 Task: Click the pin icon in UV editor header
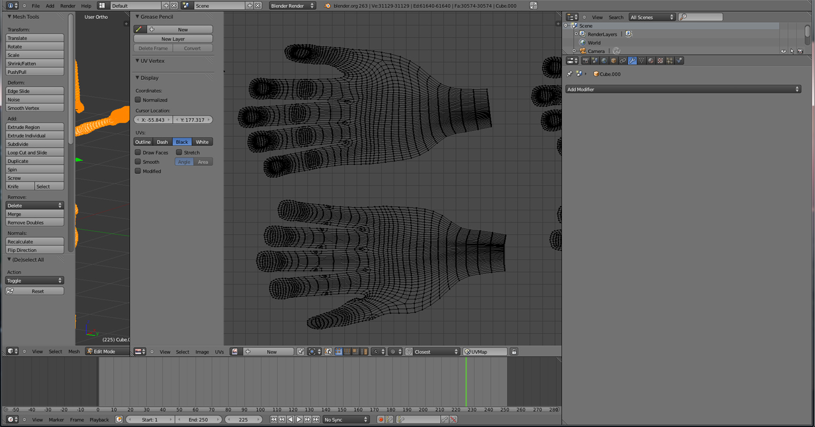pos(300,352)
